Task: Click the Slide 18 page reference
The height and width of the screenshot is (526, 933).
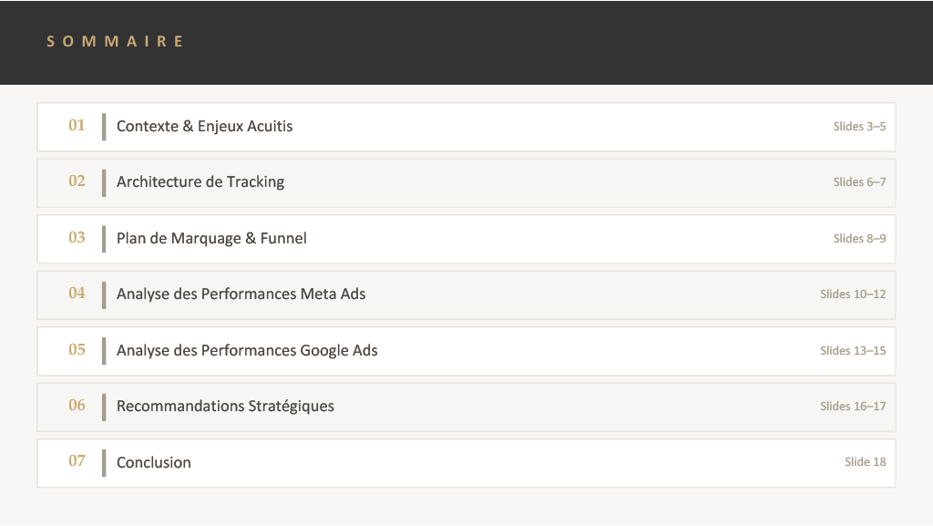Action: (866, 462)
